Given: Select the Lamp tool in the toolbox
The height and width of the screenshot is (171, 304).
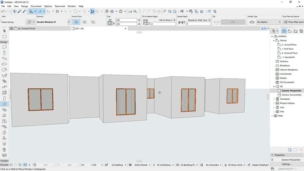Looking at the screenshot, I should pyautogui.click(x=4, y=144).
